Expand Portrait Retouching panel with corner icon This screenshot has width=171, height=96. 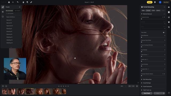164,7
